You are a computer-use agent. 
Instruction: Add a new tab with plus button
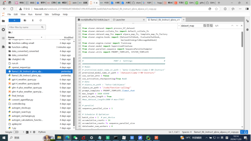coord(184,20)
